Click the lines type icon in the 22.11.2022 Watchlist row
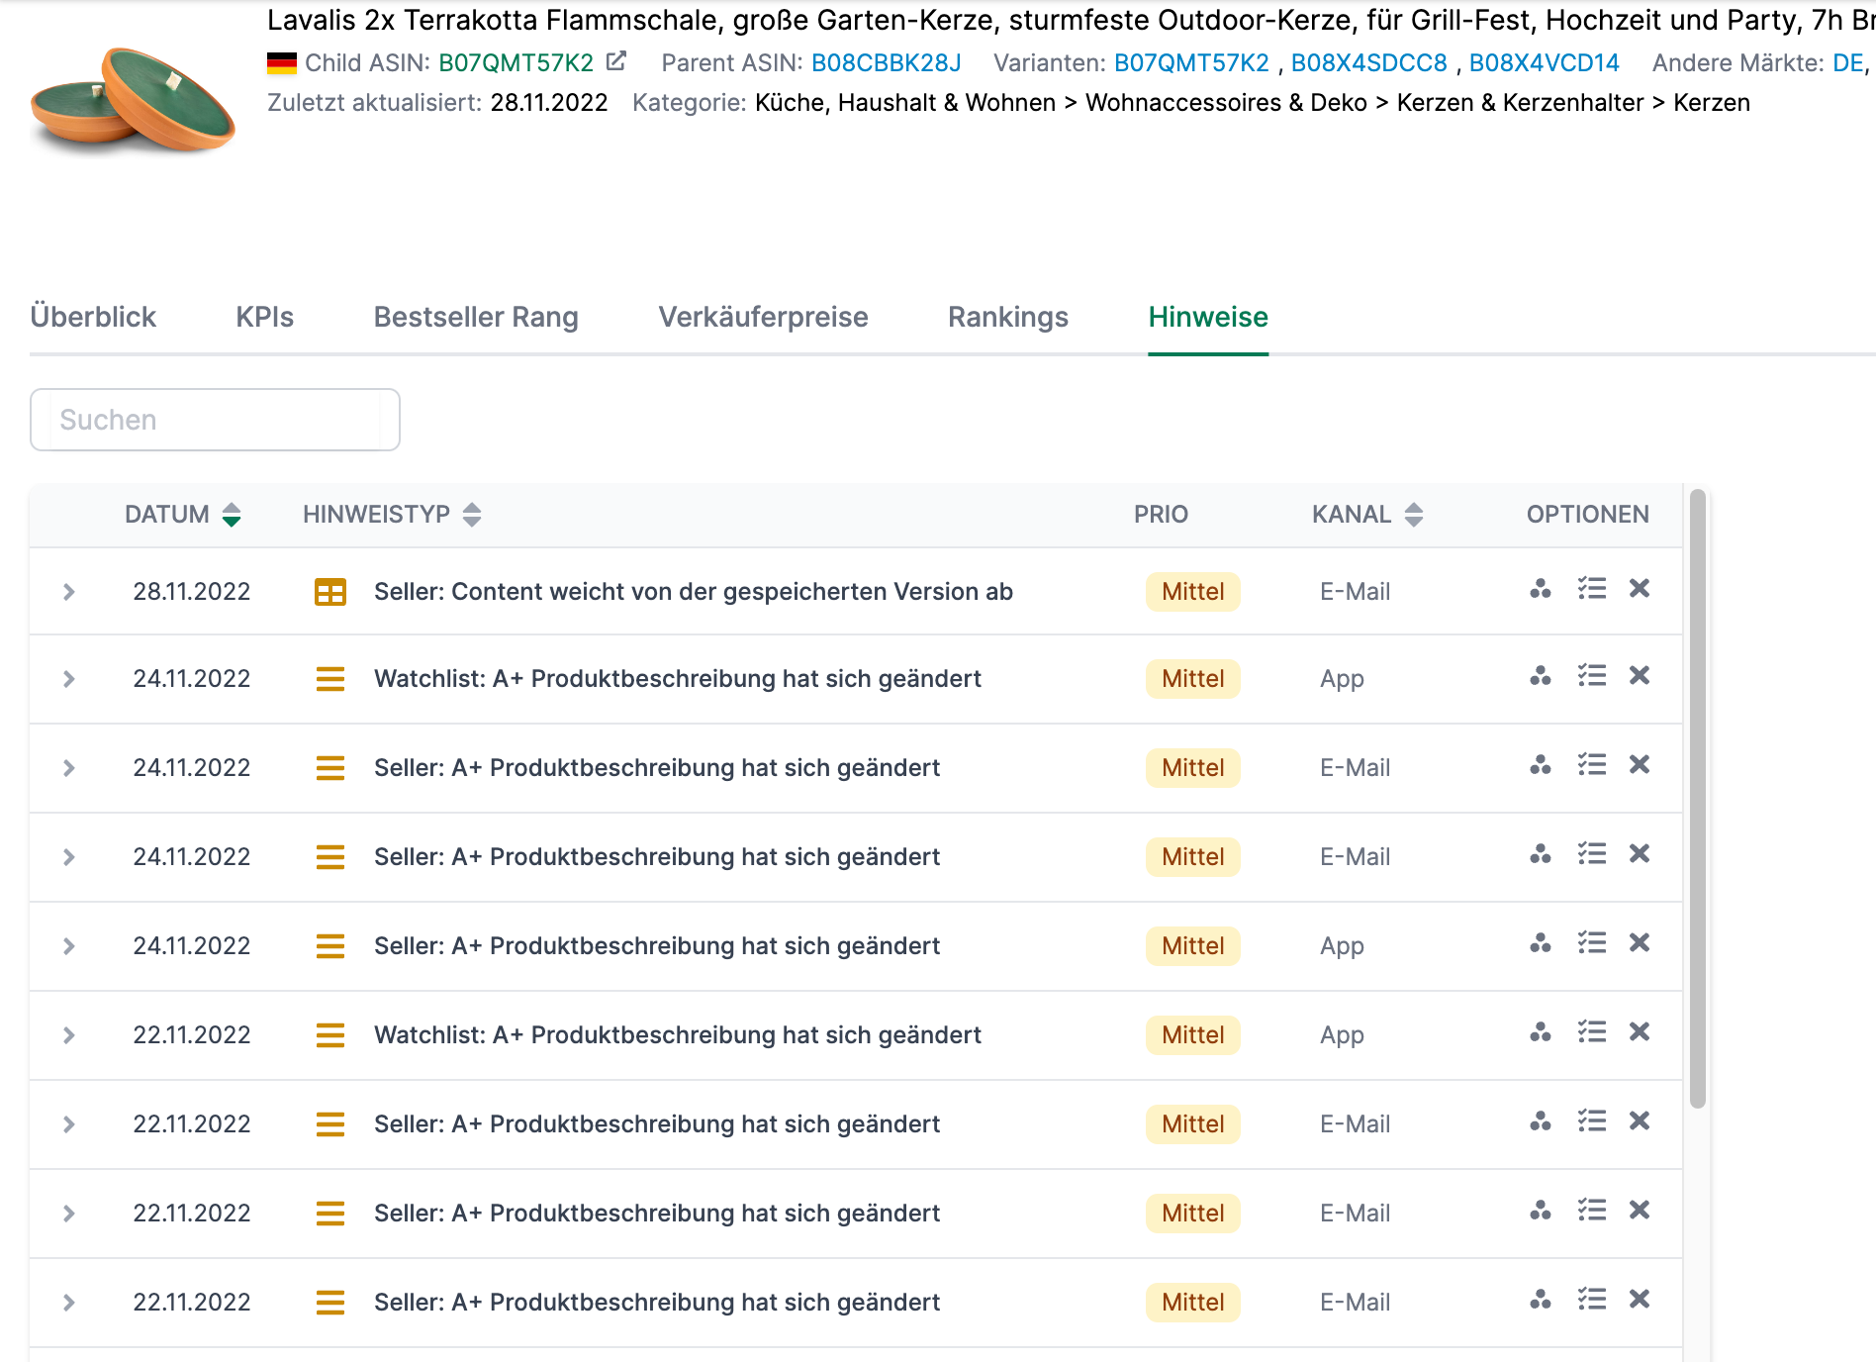The image size is (1876, 1362). [330, 1035]
